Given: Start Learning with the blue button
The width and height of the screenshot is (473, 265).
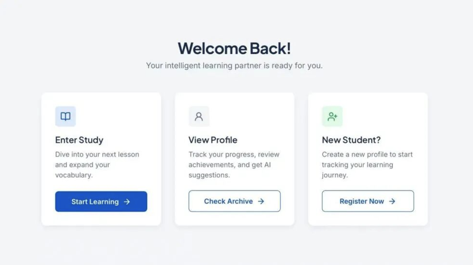Looking at the screenshot, I should coord(101,201).
